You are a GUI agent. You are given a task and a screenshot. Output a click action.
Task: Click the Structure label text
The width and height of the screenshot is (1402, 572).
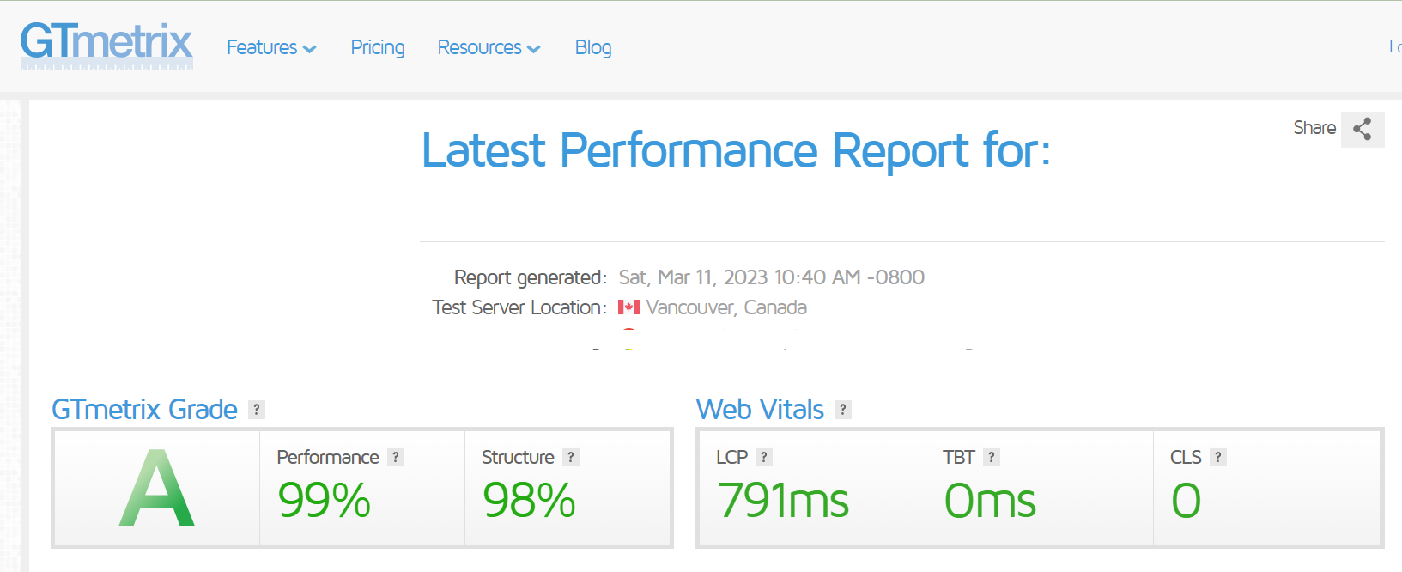518,458
